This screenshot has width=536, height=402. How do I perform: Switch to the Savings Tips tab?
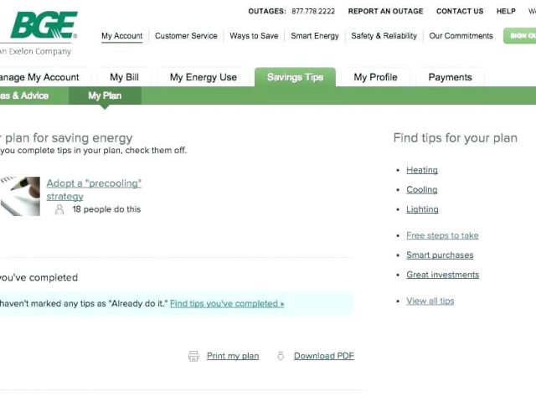(295, 77)
